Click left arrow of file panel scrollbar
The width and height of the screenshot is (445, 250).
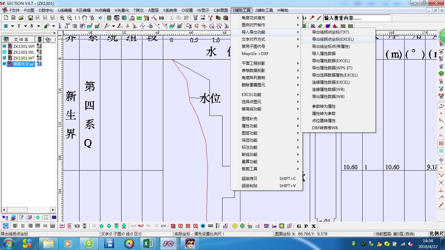point(4,210)
